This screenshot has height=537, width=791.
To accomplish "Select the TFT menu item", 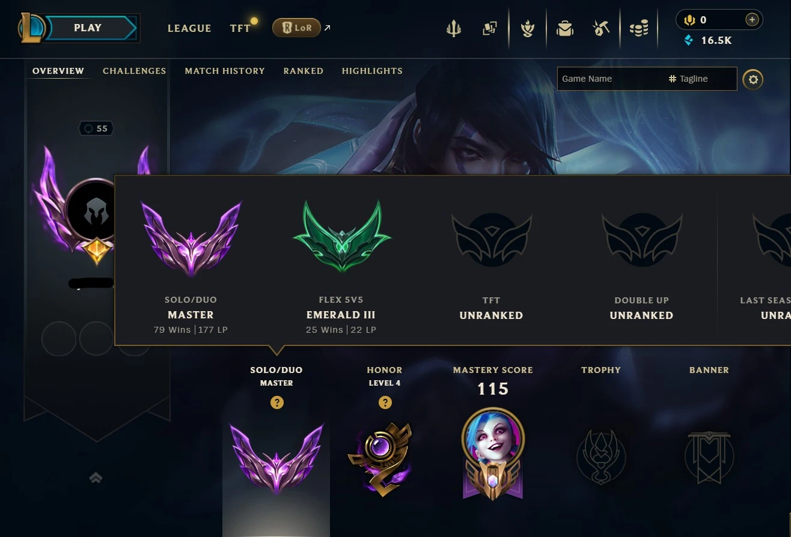I will pyautogui.click(x=240, y=28).
